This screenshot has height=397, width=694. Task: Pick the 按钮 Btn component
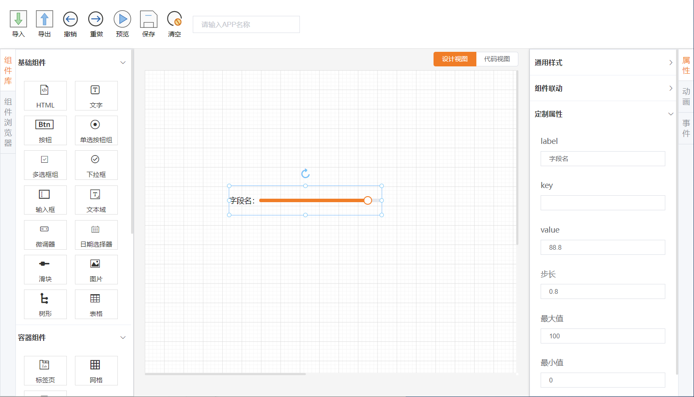point(45,130)
